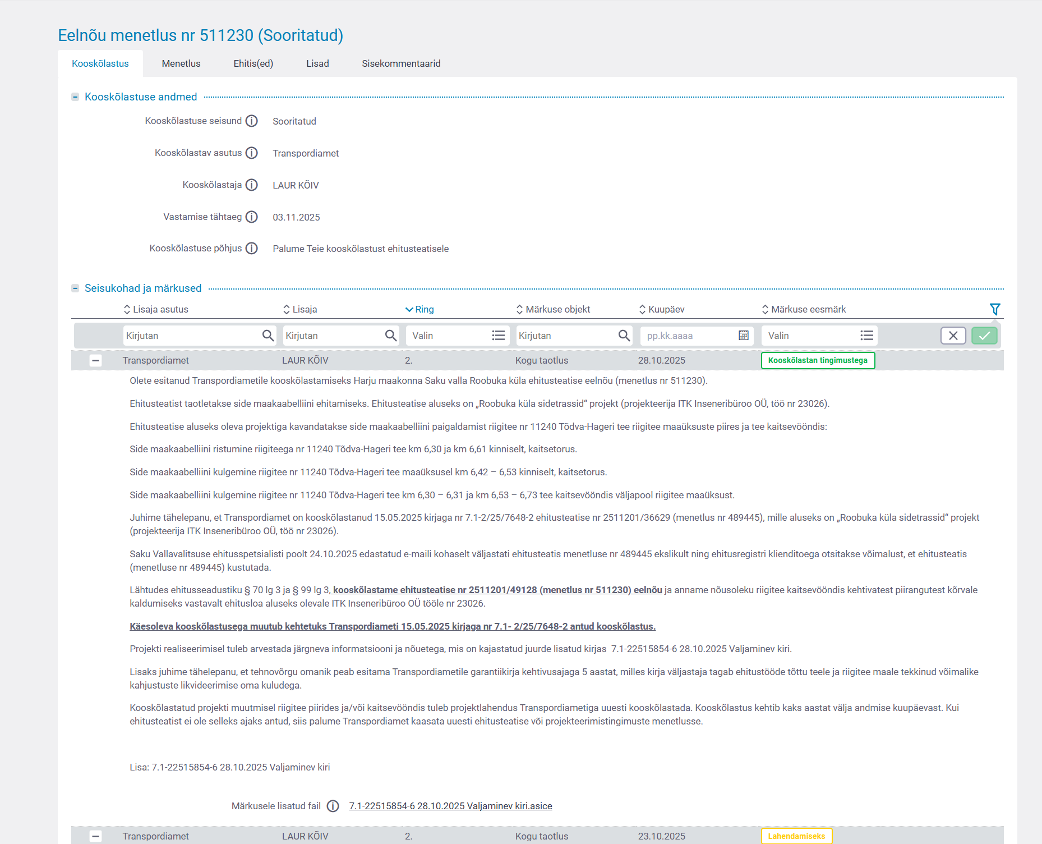Click info icon next to Kooskõlastuse seisund
Viewport: 1042px width, 844px height.
pyautogui.click(x=252, y=121)
